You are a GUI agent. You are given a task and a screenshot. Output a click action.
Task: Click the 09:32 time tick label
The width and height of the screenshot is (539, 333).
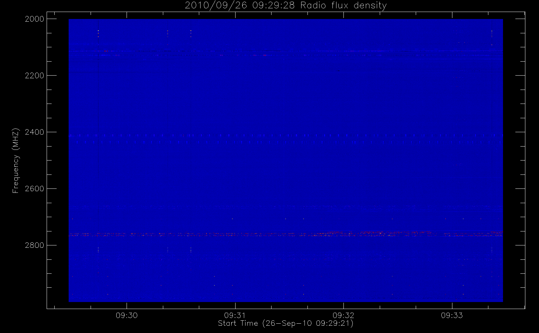point(343,315)
